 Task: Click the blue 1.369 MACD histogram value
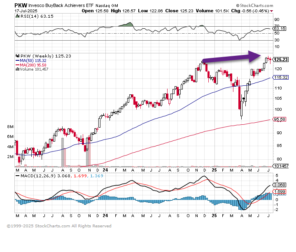[x=97, y=176]
